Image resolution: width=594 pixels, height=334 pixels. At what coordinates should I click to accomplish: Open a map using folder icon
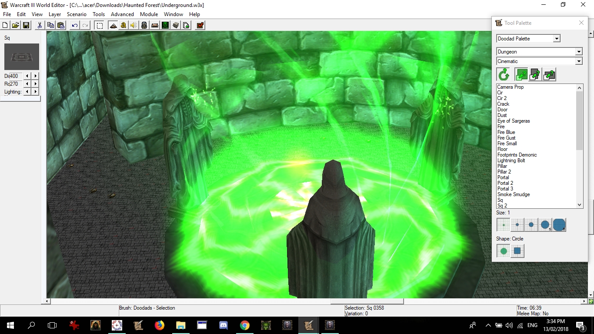(x=15, y=25)
